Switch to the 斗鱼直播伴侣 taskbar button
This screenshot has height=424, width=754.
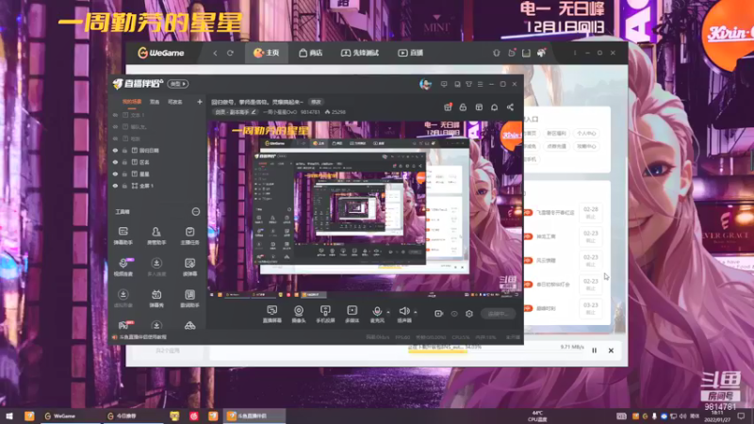click(254, 416)
